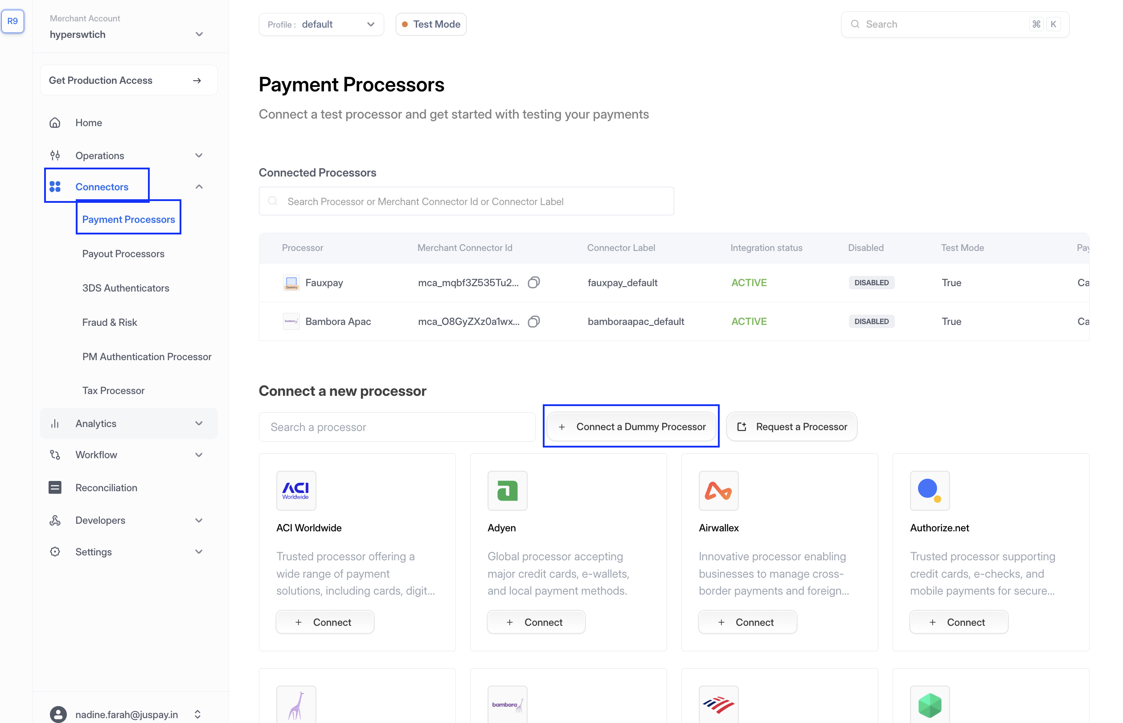The width and height of the screenshot is (1123, 723).
Task: Focus the Search a processor field
Action: (397, 427)
